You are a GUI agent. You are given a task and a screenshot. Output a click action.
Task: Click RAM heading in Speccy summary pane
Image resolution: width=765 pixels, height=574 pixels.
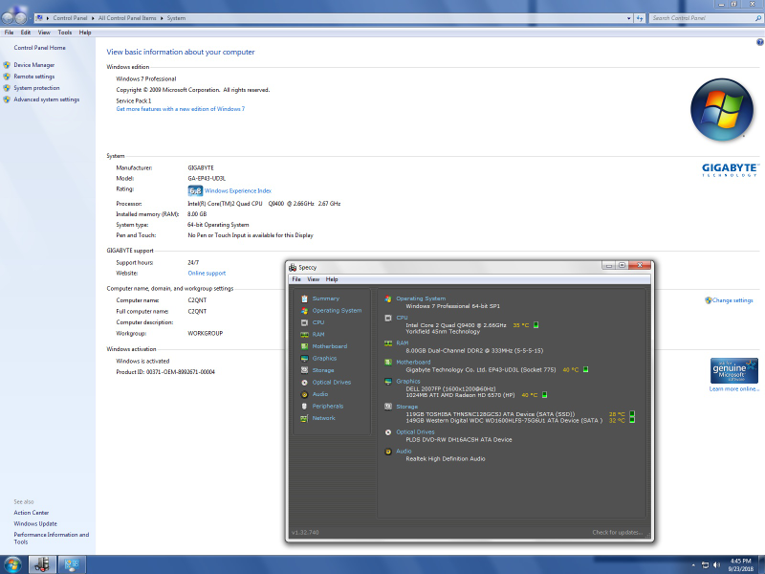(402, 343)
